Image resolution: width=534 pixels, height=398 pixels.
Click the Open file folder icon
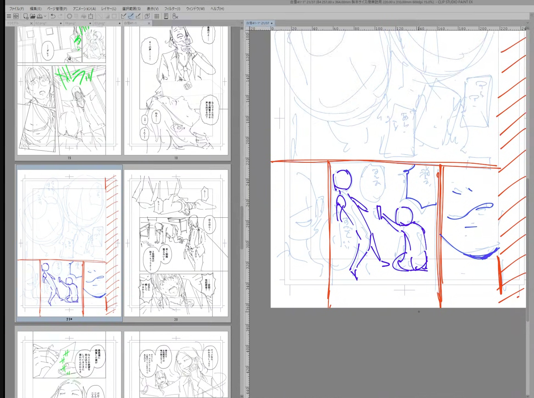pyautogui.click(x=32, y=16)
